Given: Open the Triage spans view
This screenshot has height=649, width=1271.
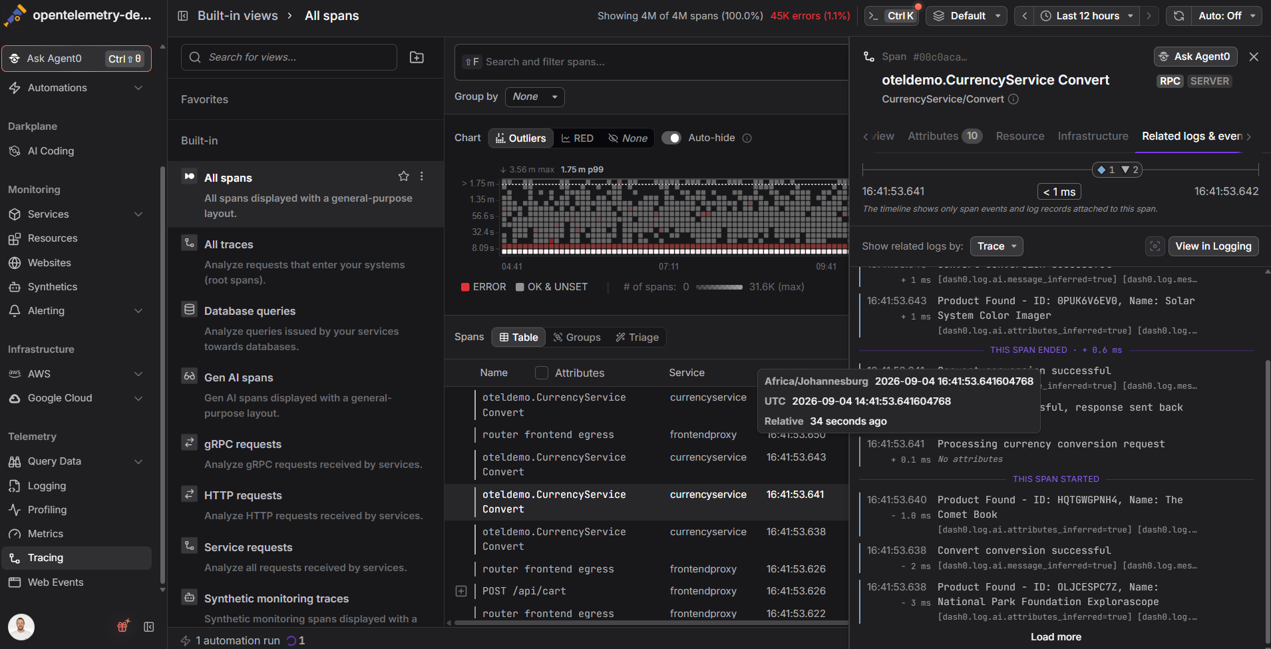Looking at the screenshot, I should tap(637, 337).
